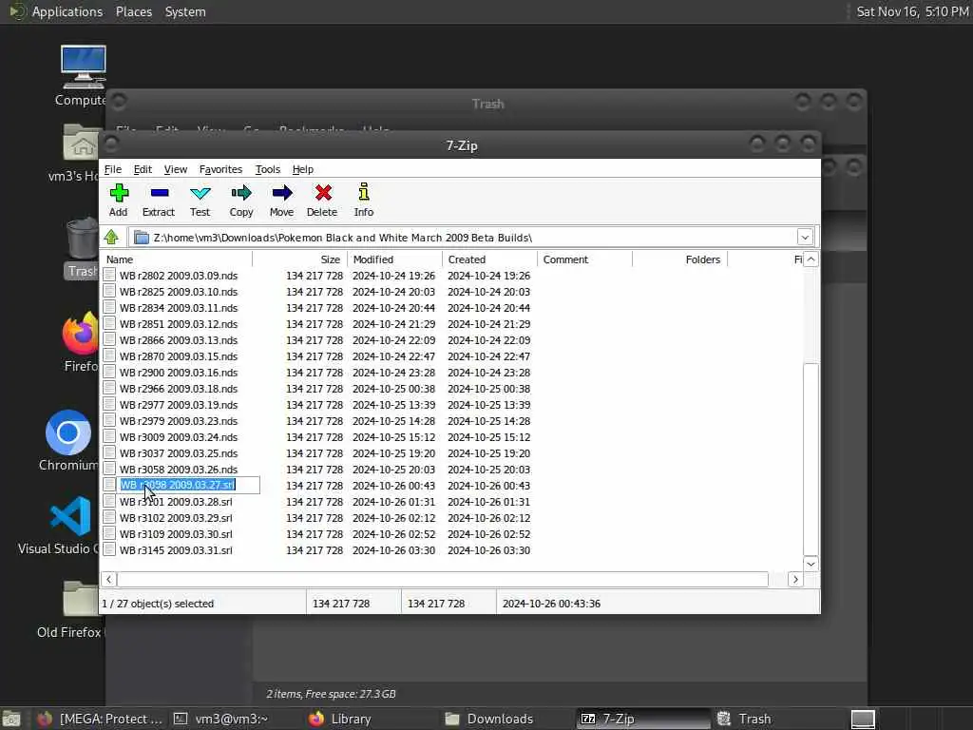973x730 pixels.
Task: Click the folder icon in the address bar
Action: [x=142, y=237]
